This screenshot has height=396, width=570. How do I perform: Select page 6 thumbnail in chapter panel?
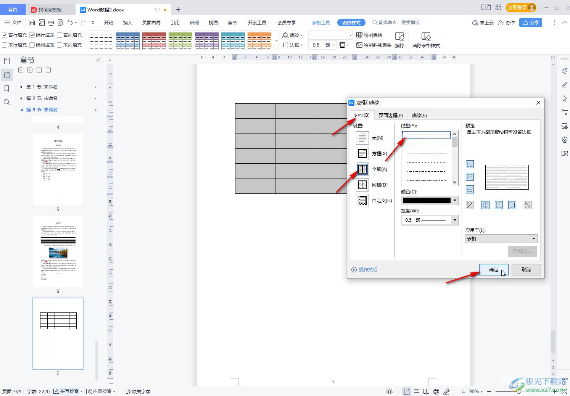point(58,251)
